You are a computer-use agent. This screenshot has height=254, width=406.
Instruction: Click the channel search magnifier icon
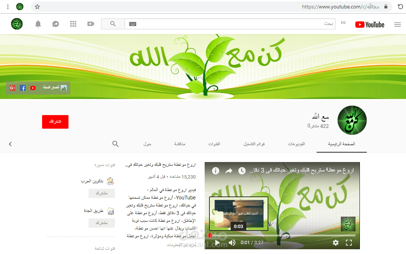[115, 144]
